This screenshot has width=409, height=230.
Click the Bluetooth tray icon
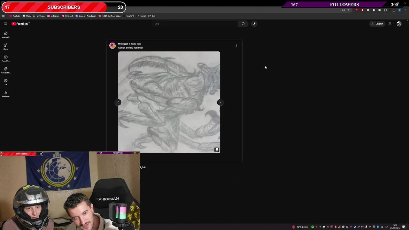tap(378, 227)
